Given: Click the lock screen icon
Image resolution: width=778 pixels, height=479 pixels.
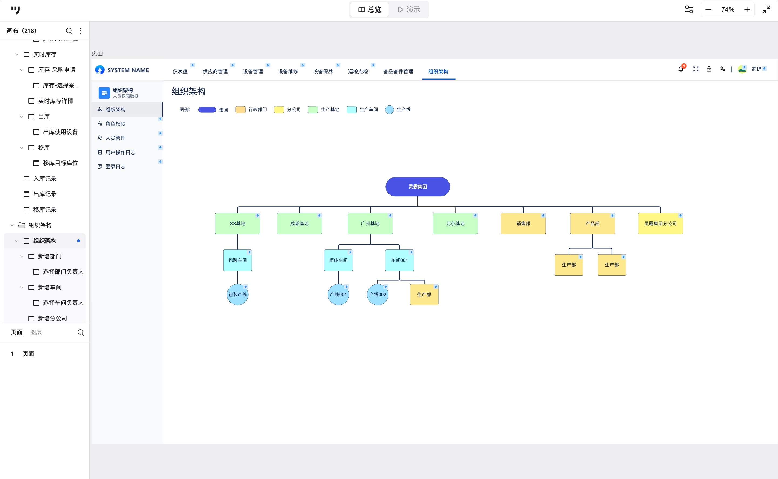Looking at the screenshot, I should (x=709, y=69).
